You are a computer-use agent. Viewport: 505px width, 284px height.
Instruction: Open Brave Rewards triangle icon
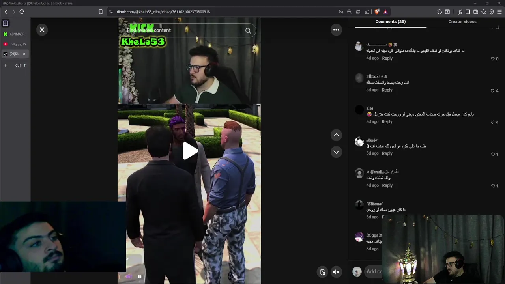pos(385,12)
